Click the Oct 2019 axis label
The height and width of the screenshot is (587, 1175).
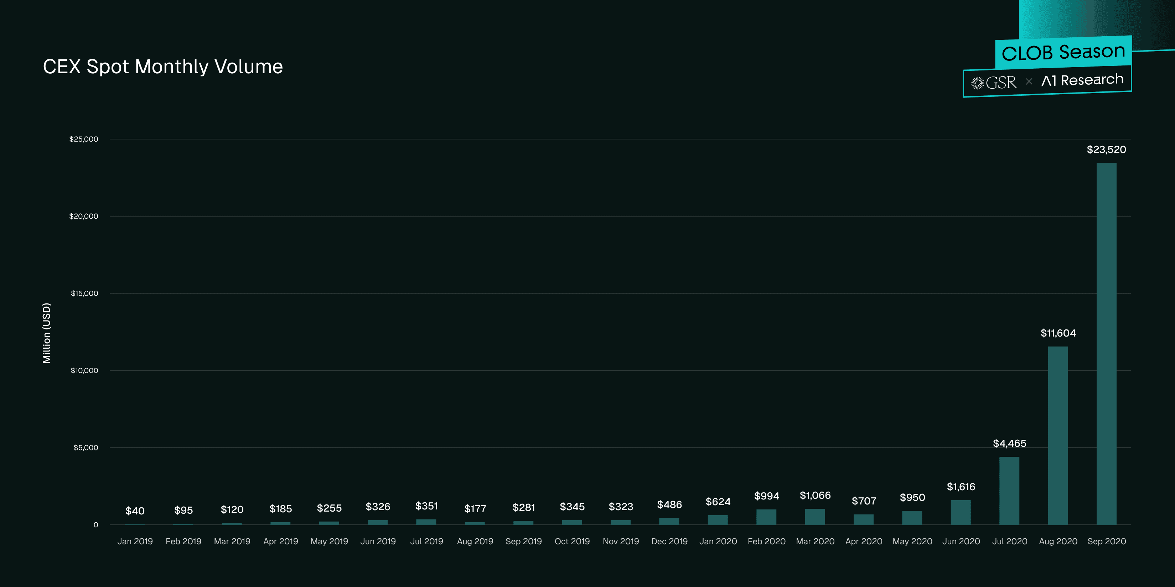(572, 541)
